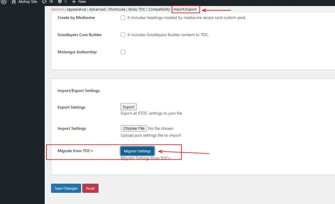Click the 'Migrate from TOC+' label
This screenshot has height=204, width=335.
pos(75,151)
